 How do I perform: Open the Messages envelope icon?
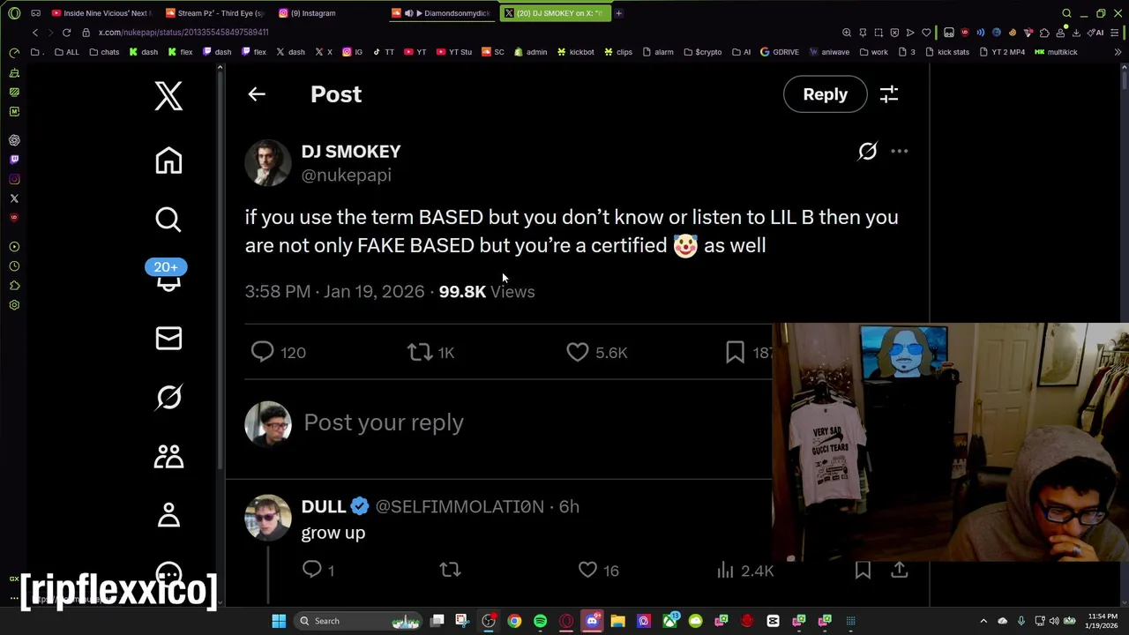(168, 339)
